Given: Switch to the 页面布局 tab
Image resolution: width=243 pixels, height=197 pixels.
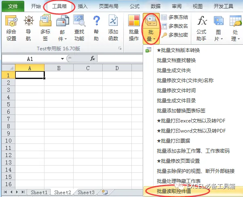Looking at the screenshot, I should point(109,6).
